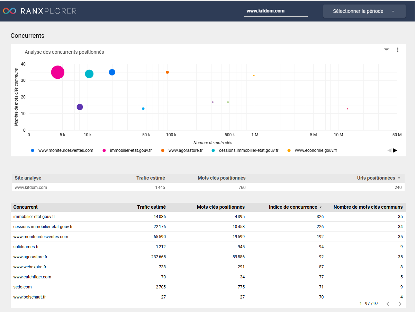The height and width of the screenshot is (312, 415).
Task: Click the Ranxplorer infinity logo
Action: (x=10, y=11)
